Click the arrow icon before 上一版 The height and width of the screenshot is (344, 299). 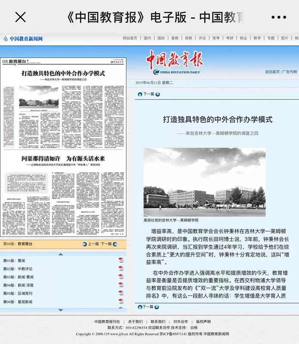click(85, 244)
